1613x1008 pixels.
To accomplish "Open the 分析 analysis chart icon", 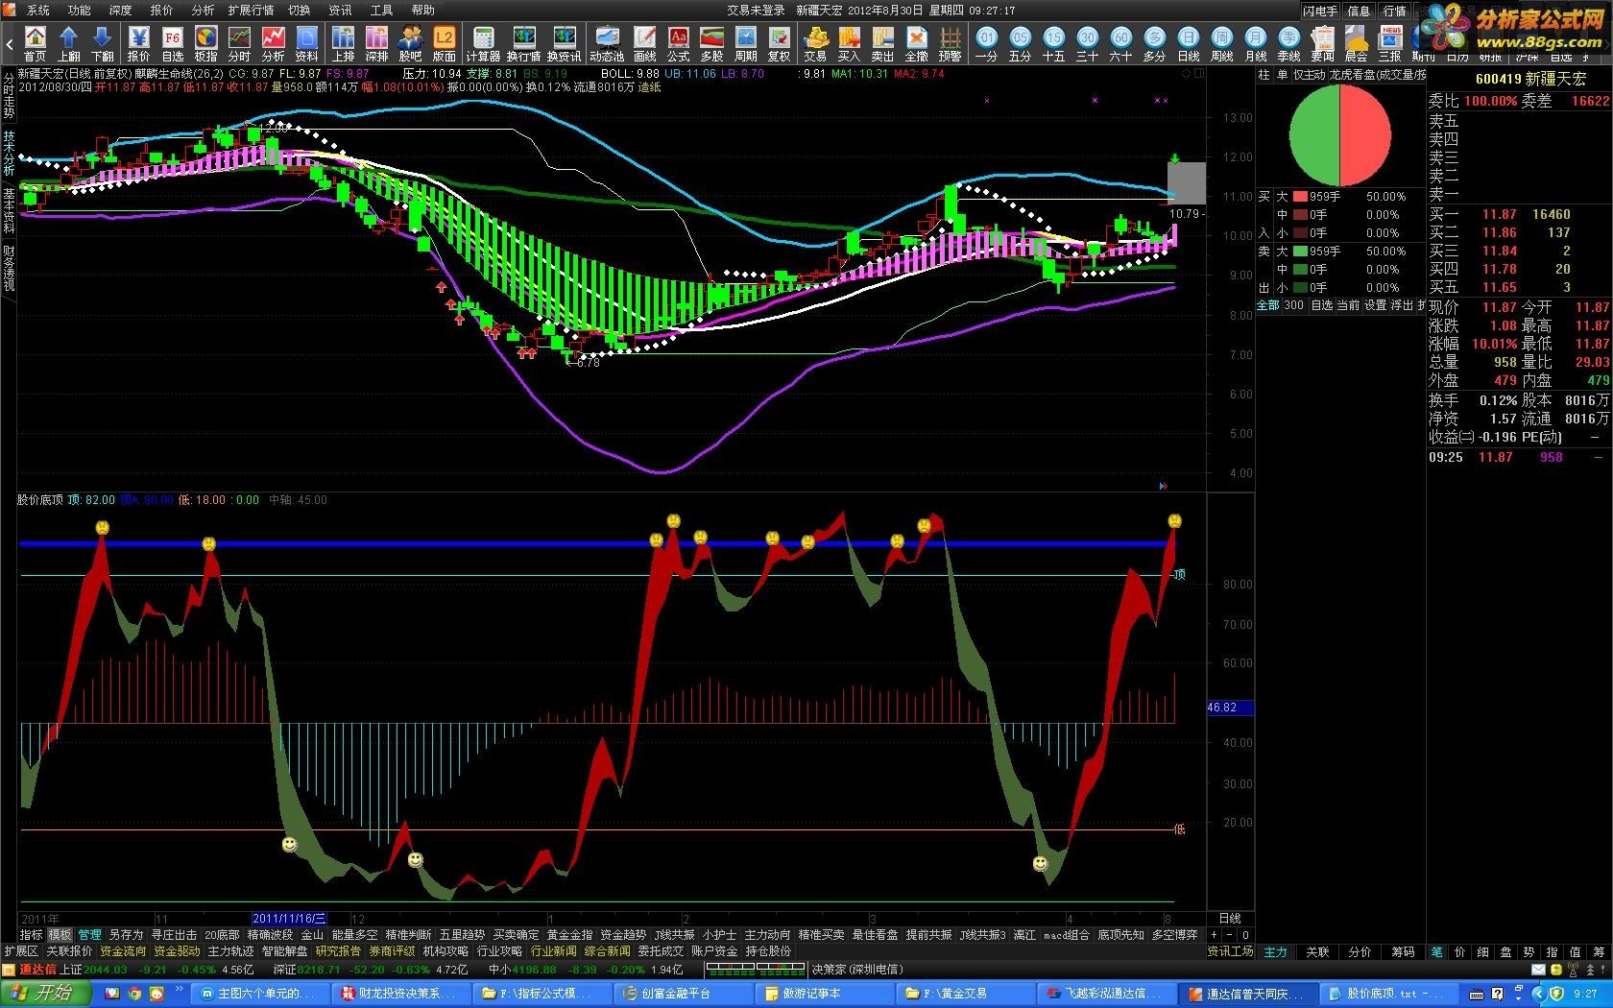I will (273, 44).
